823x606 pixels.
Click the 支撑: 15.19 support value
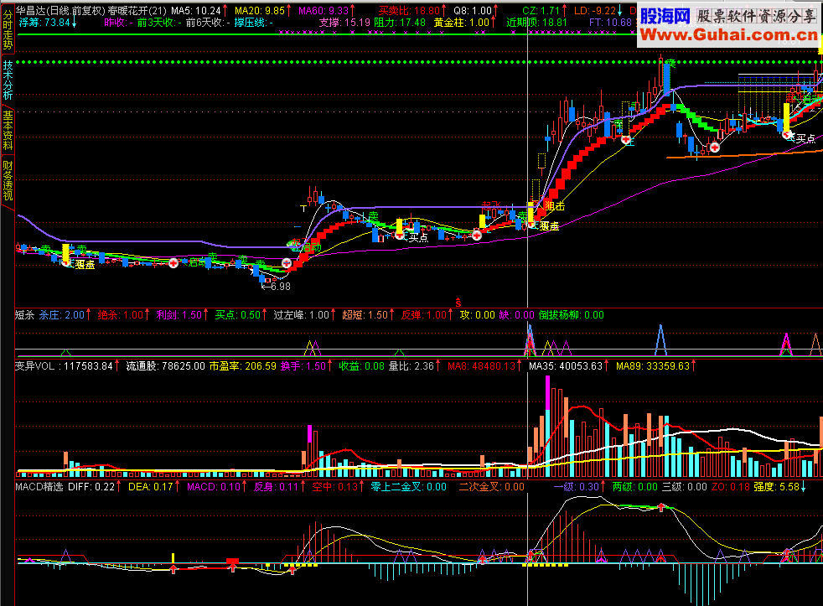pyautogui.click(x=344, y=23)
